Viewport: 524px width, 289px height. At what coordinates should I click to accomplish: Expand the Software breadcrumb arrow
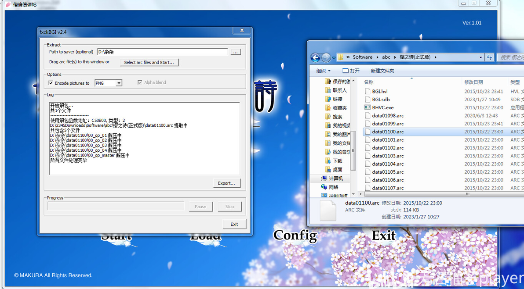coord(378,57)
